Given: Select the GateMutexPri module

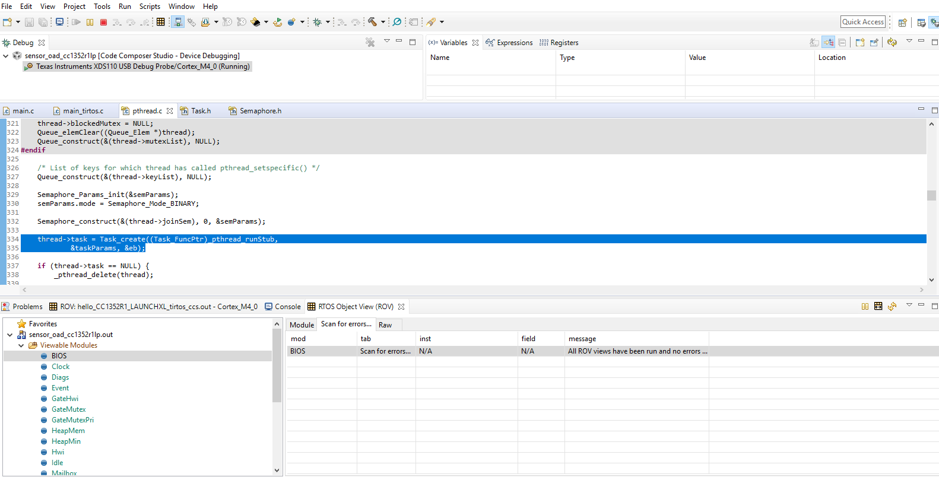Looking at the screenshot, I should click(72, 420).
